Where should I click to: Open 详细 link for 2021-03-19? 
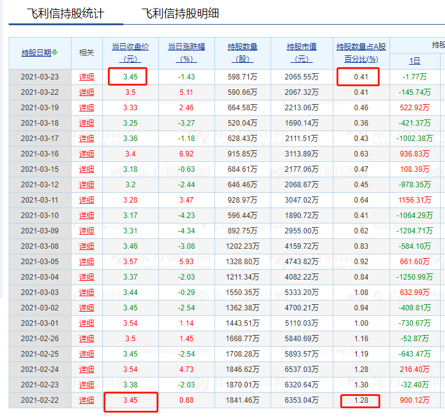click(86, 108)
